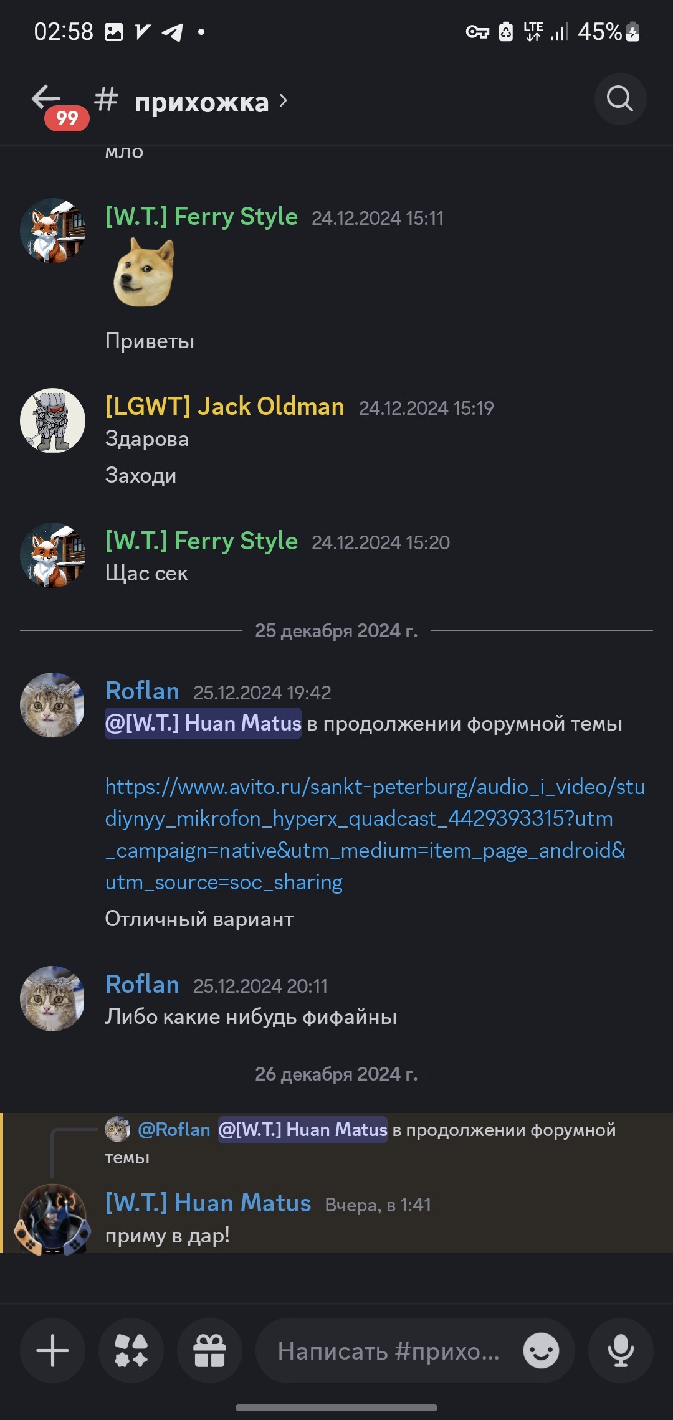Tap the doge emoji sticker image
Screen dimensions: 673x1420
click(144, 272)
